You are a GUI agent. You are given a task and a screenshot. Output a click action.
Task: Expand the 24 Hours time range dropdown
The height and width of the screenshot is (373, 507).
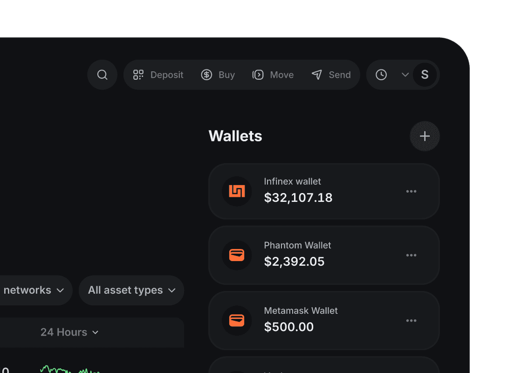coord(69,332)
